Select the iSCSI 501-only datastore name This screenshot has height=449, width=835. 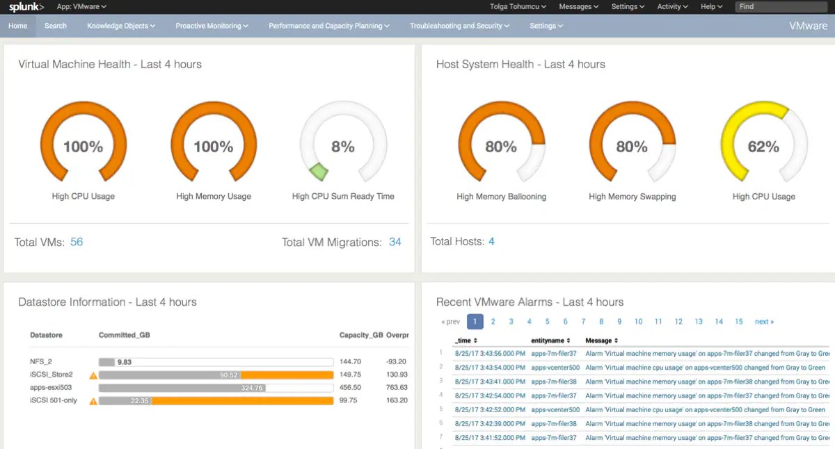tap(54, 400)
